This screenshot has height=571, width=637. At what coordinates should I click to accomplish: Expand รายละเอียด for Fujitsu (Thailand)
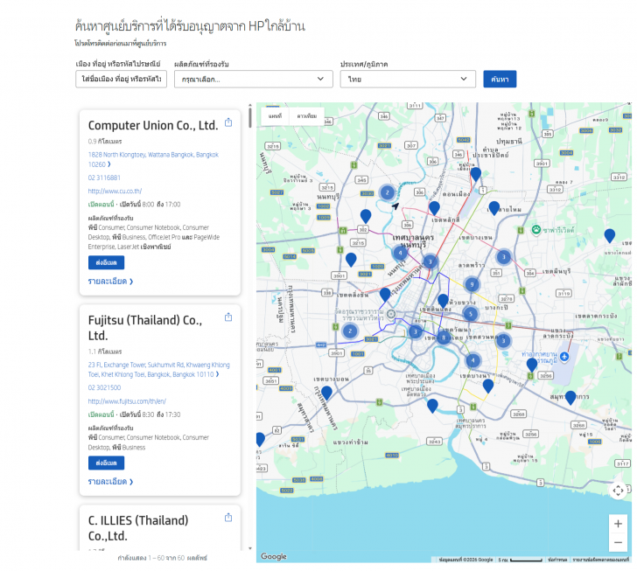[110, 481]
